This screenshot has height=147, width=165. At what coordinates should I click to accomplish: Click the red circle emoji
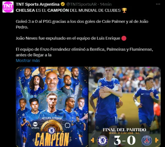point(124,38)
